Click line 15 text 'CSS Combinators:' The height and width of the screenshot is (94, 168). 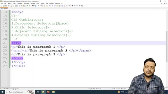pyautogui.click(x=27, y=20)
